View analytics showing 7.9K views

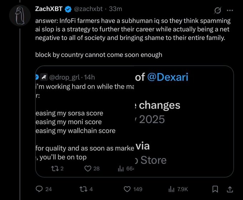pos(172,189)
